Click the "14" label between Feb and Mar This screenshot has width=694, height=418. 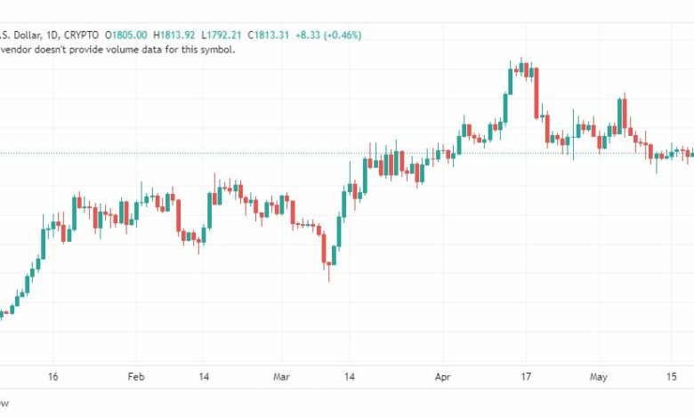[x=204, y=377]
